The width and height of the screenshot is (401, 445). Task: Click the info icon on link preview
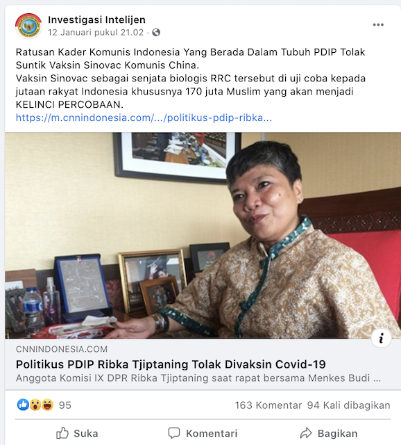point(381,338)
